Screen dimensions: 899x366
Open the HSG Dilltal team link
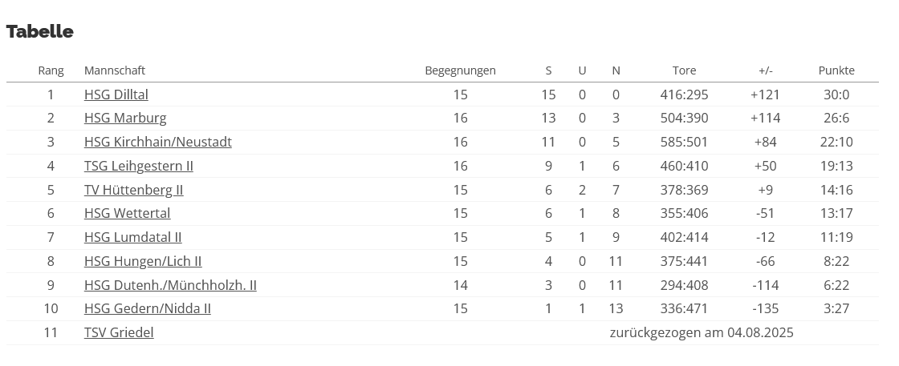click(x=116, y=95)
